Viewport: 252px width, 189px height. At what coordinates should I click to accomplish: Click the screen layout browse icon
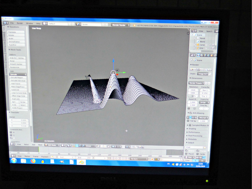point(46,24)
